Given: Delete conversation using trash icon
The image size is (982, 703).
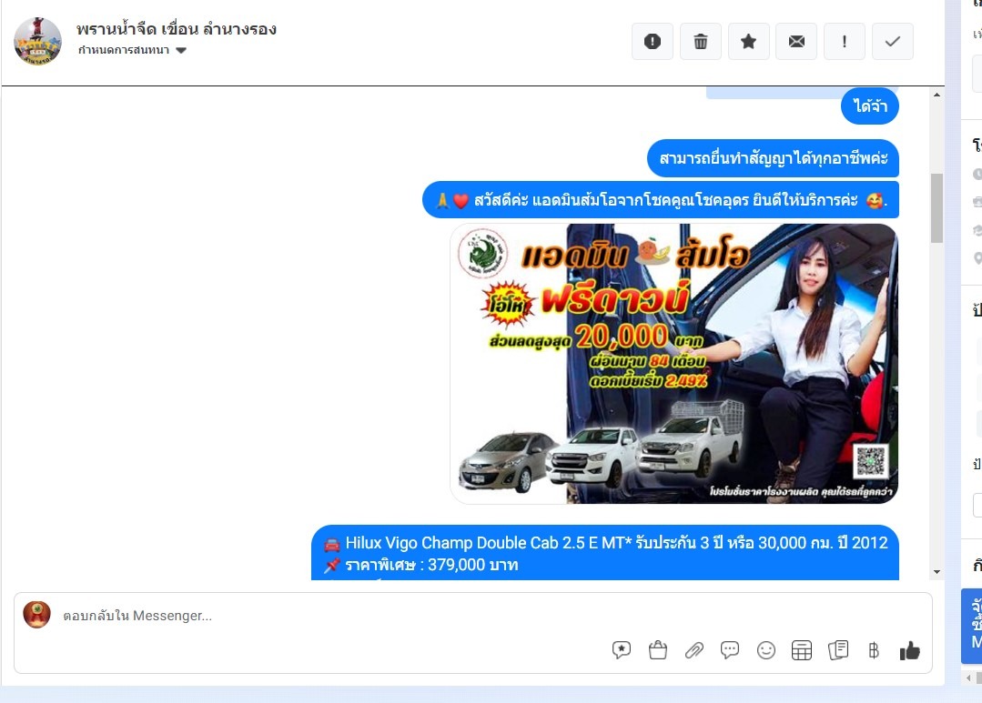Looking at the screenshot, I should [x=700, y=41].
